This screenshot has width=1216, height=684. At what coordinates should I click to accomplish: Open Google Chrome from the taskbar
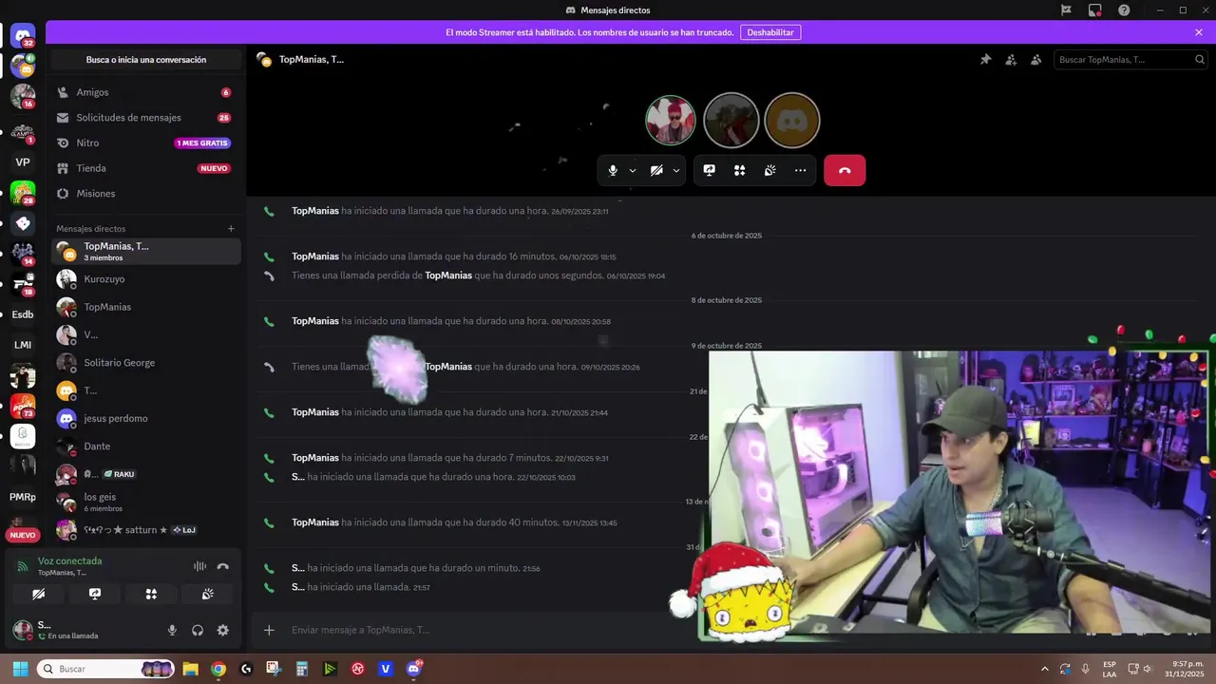218,669
